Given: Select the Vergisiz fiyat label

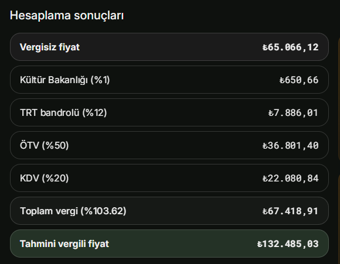Looking at the screenshot, I should point(50,47).
